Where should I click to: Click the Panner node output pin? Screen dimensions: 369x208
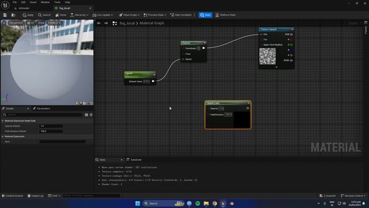pos(204,48)
